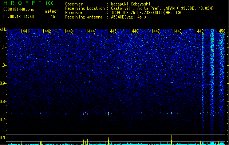The height and width of the screenshot is (145, 229).
Task: Click the 0.9 kHz axis label
Action: pos(3,83)
